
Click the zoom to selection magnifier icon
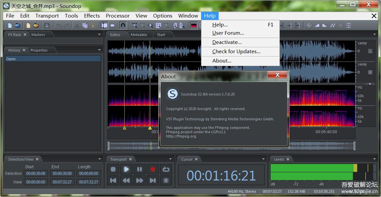[158, 25]
